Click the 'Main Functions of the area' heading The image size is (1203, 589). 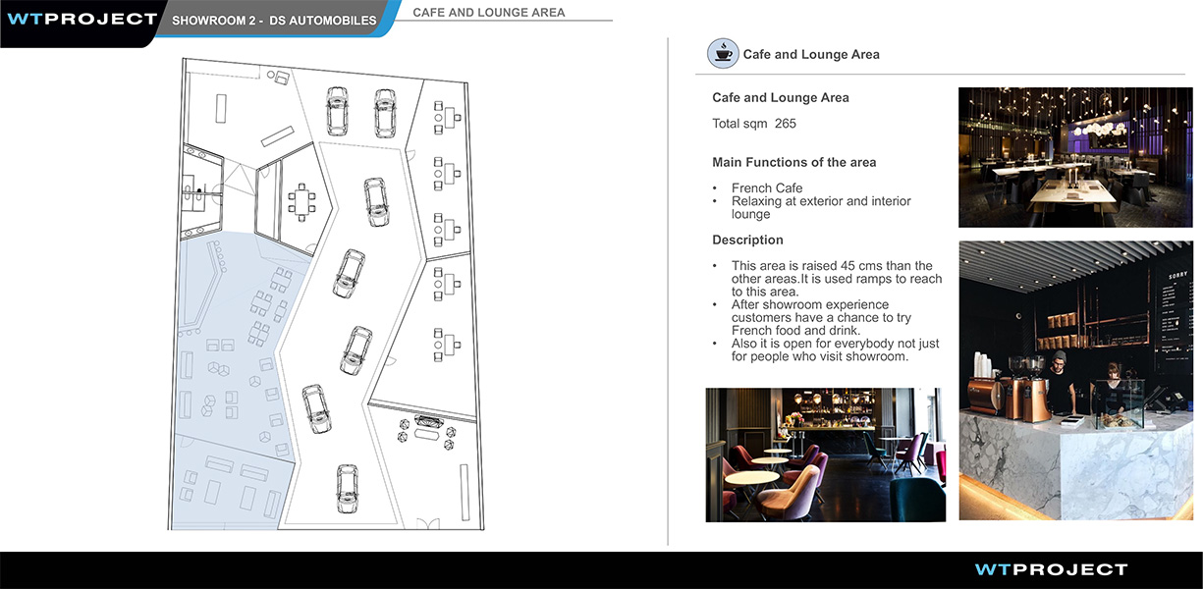point(794,162)
